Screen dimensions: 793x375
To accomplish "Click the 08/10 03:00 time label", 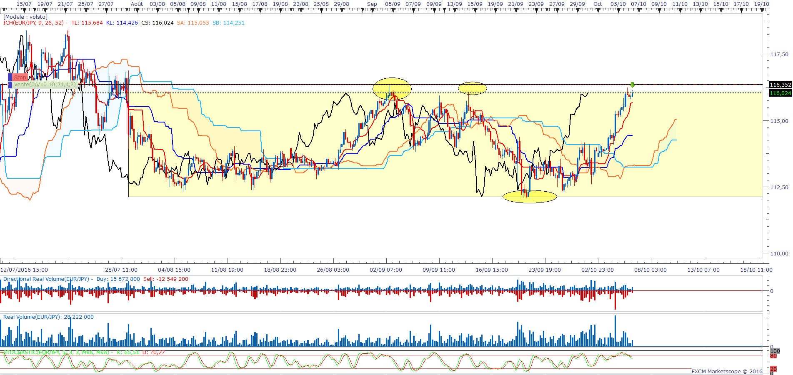I will pyautogui.click(x=650, y=270).
